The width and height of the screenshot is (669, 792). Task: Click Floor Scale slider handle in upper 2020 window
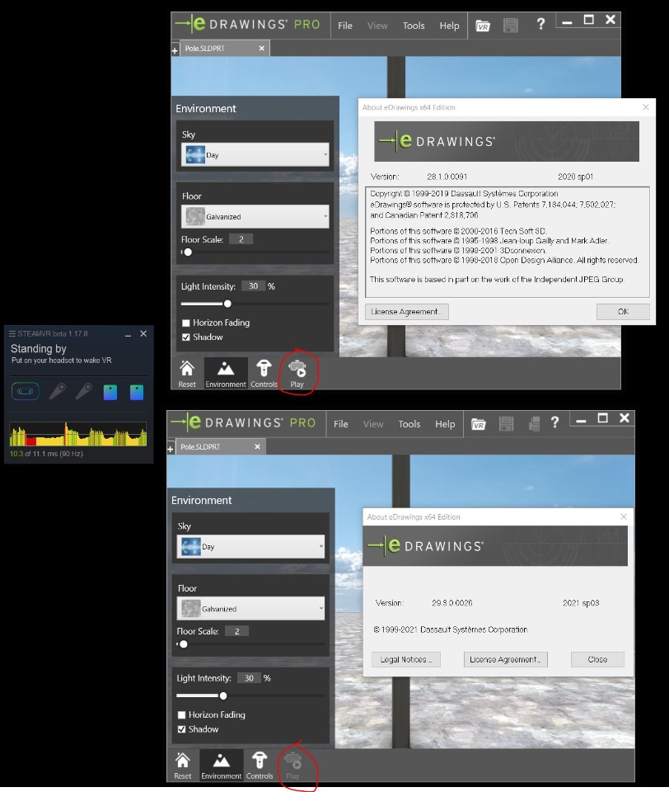tap(188, 252)
